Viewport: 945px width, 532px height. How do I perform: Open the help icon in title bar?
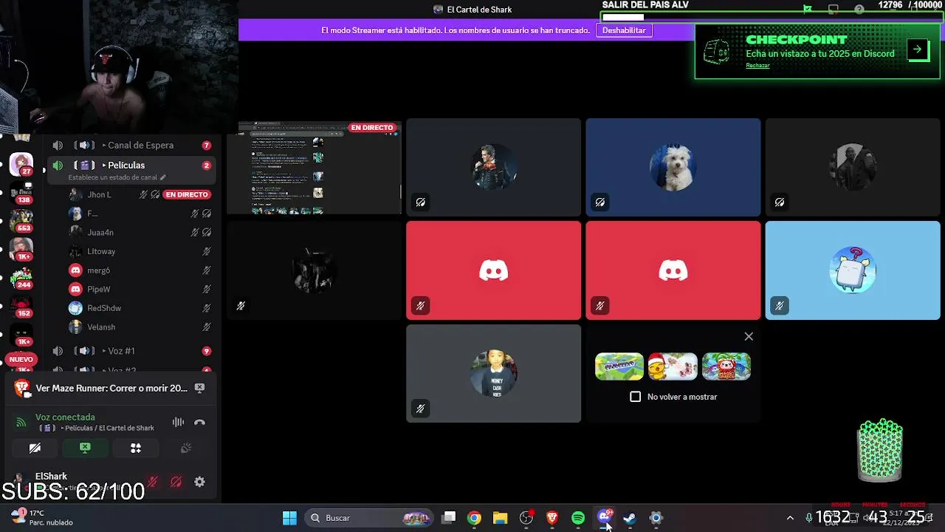click(859, 10)
